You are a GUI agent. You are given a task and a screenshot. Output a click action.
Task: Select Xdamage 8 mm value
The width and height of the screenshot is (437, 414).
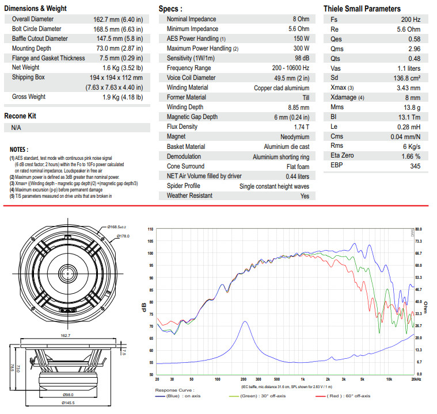click(413, 98)
